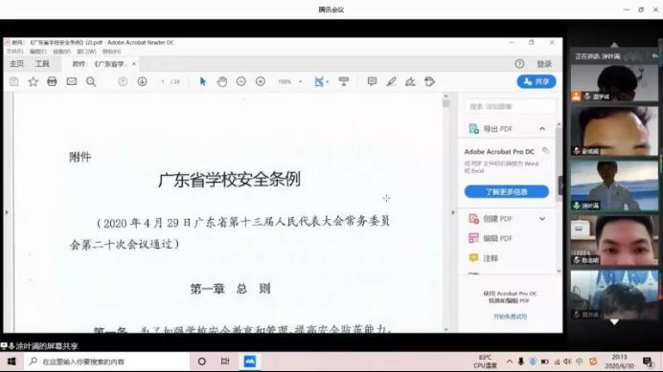Screen dimensions: 663x372
Task: Add a comment with the speech bubble icon
Action: (372, 81)
